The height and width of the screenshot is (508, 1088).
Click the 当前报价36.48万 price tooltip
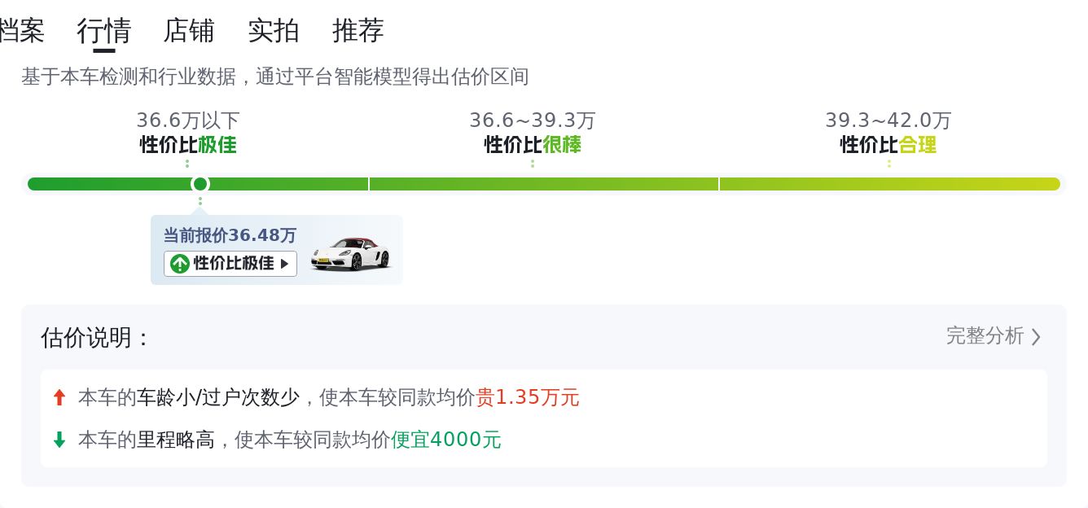(x=277, y=250)
